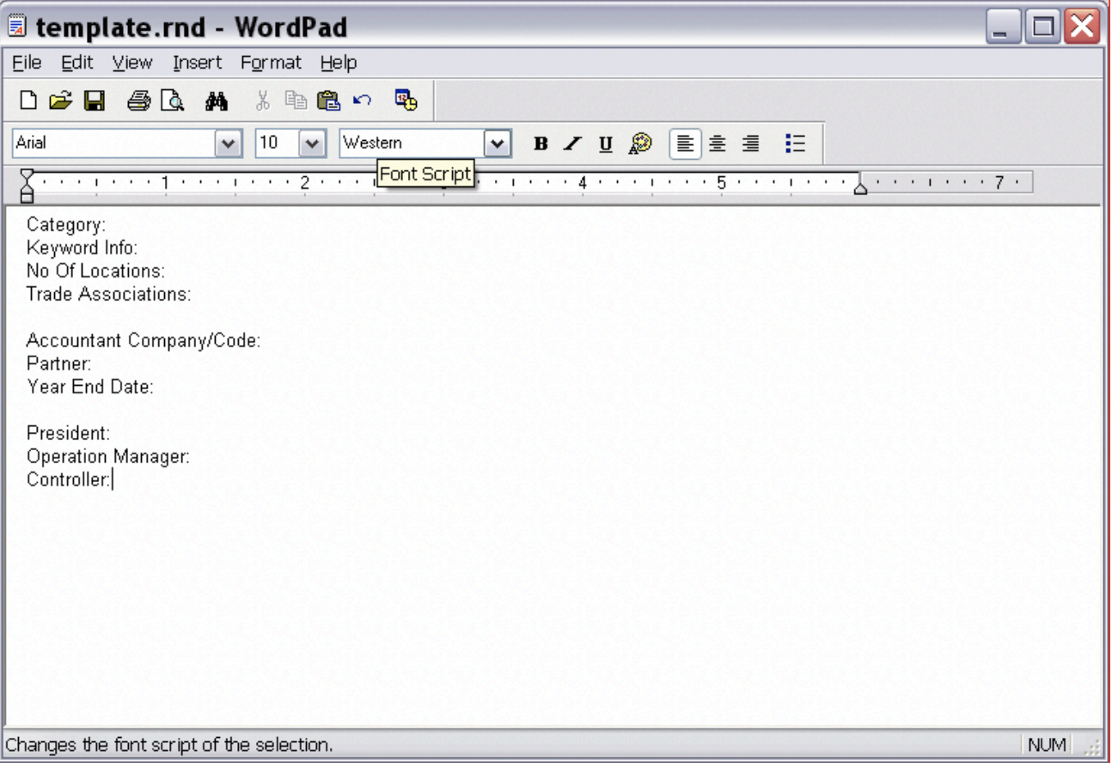This screenshot has width=1112, height=768.
Task: Expand the Western font script dropdown
Action: [498, 144]
